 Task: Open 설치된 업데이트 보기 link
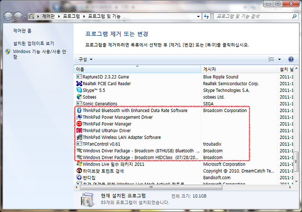(x=34, y=43)
